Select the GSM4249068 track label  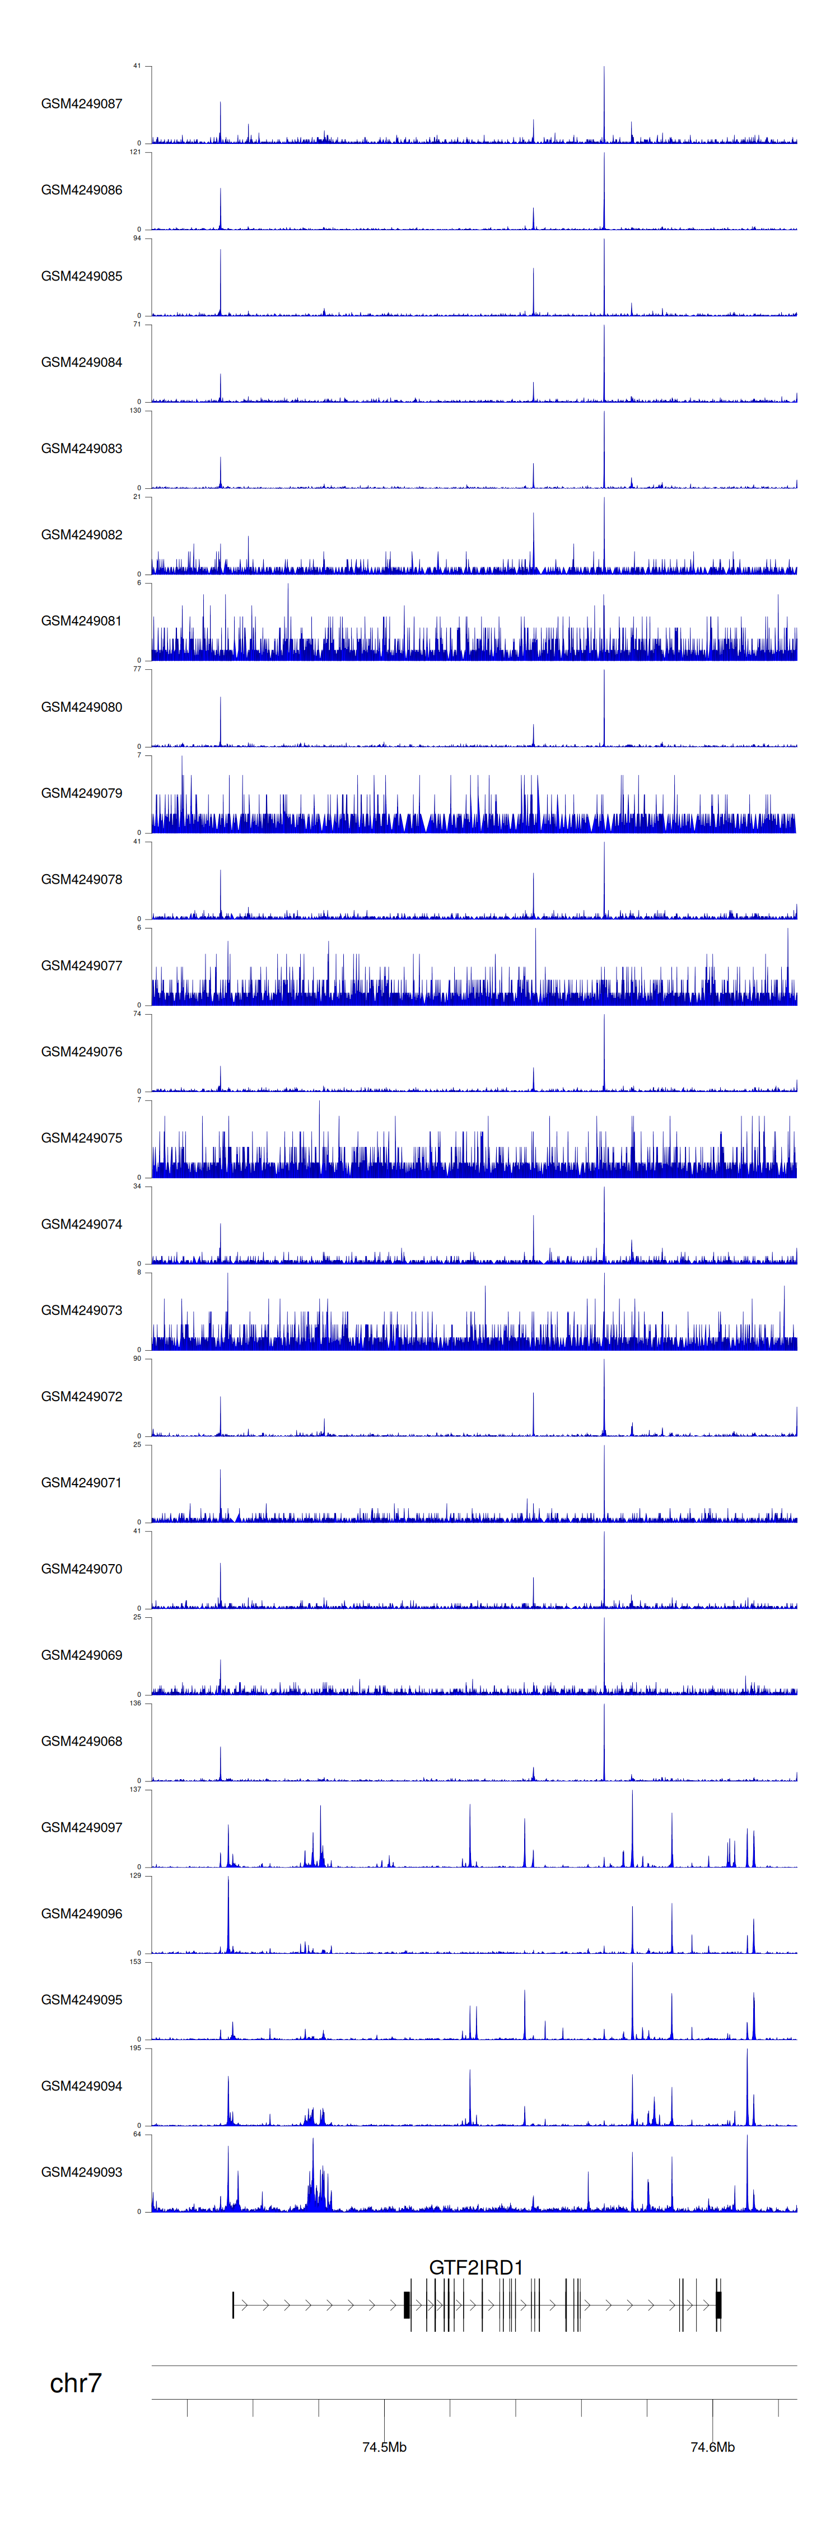click(81, 1741)
